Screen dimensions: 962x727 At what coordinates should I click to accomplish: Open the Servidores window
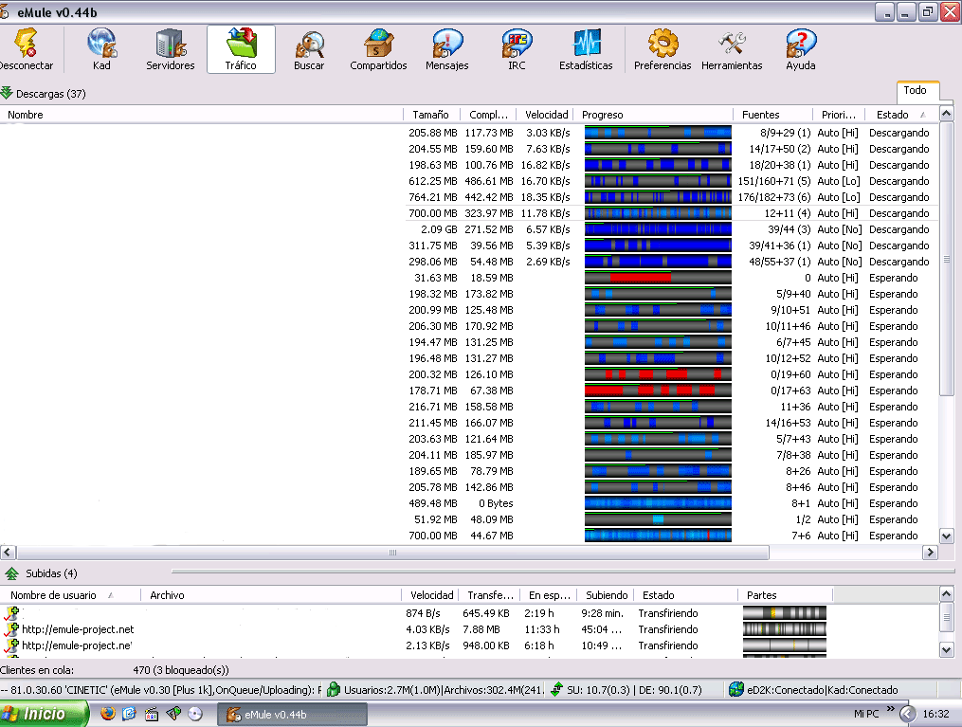tap(170, 49)
